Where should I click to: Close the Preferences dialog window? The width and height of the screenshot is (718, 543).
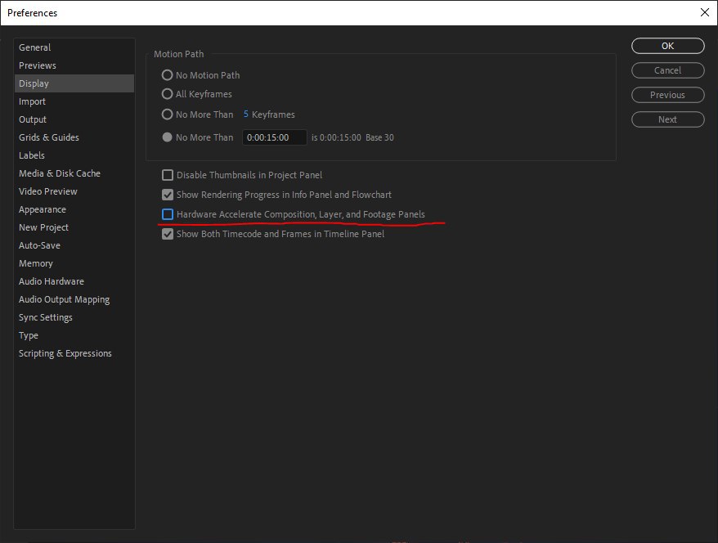pos(705,12)
